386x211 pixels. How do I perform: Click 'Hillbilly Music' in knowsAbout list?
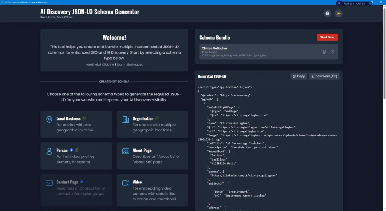[x=223, y=163]
